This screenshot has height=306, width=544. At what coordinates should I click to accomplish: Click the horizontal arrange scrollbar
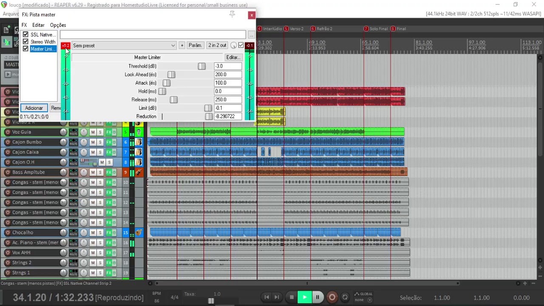[306, 283]
